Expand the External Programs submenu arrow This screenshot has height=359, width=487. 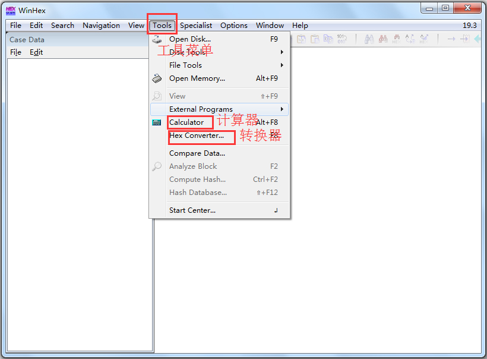pyautogui.click(x=282, y=109)
